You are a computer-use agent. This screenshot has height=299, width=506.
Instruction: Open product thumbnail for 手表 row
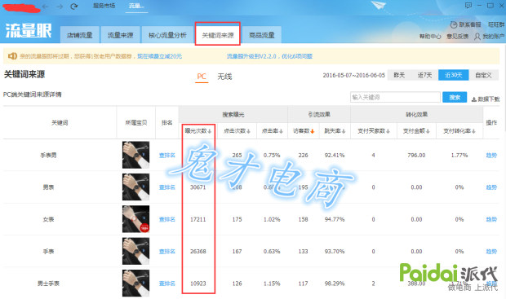(135, 251)
